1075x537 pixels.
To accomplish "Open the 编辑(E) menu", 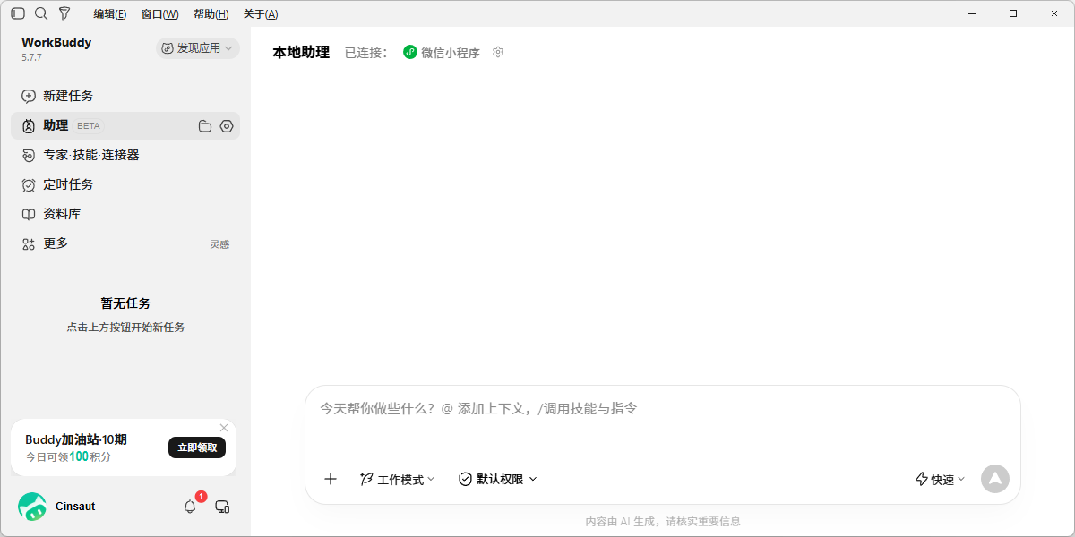I will (110, 14).
